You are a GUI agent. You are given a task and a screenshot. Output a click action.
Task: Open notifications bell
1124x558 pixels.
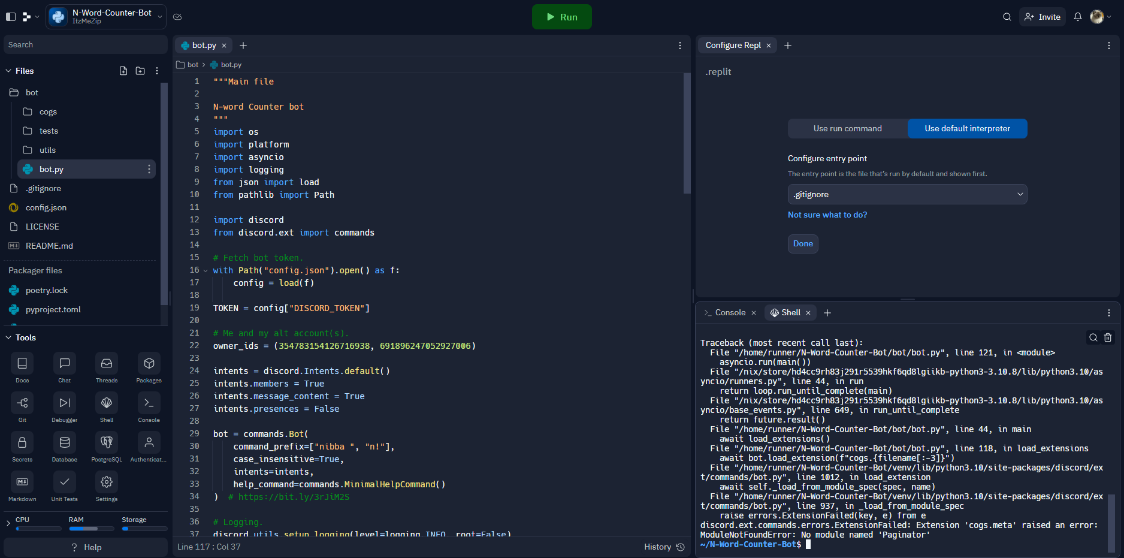pos(1078,17)
